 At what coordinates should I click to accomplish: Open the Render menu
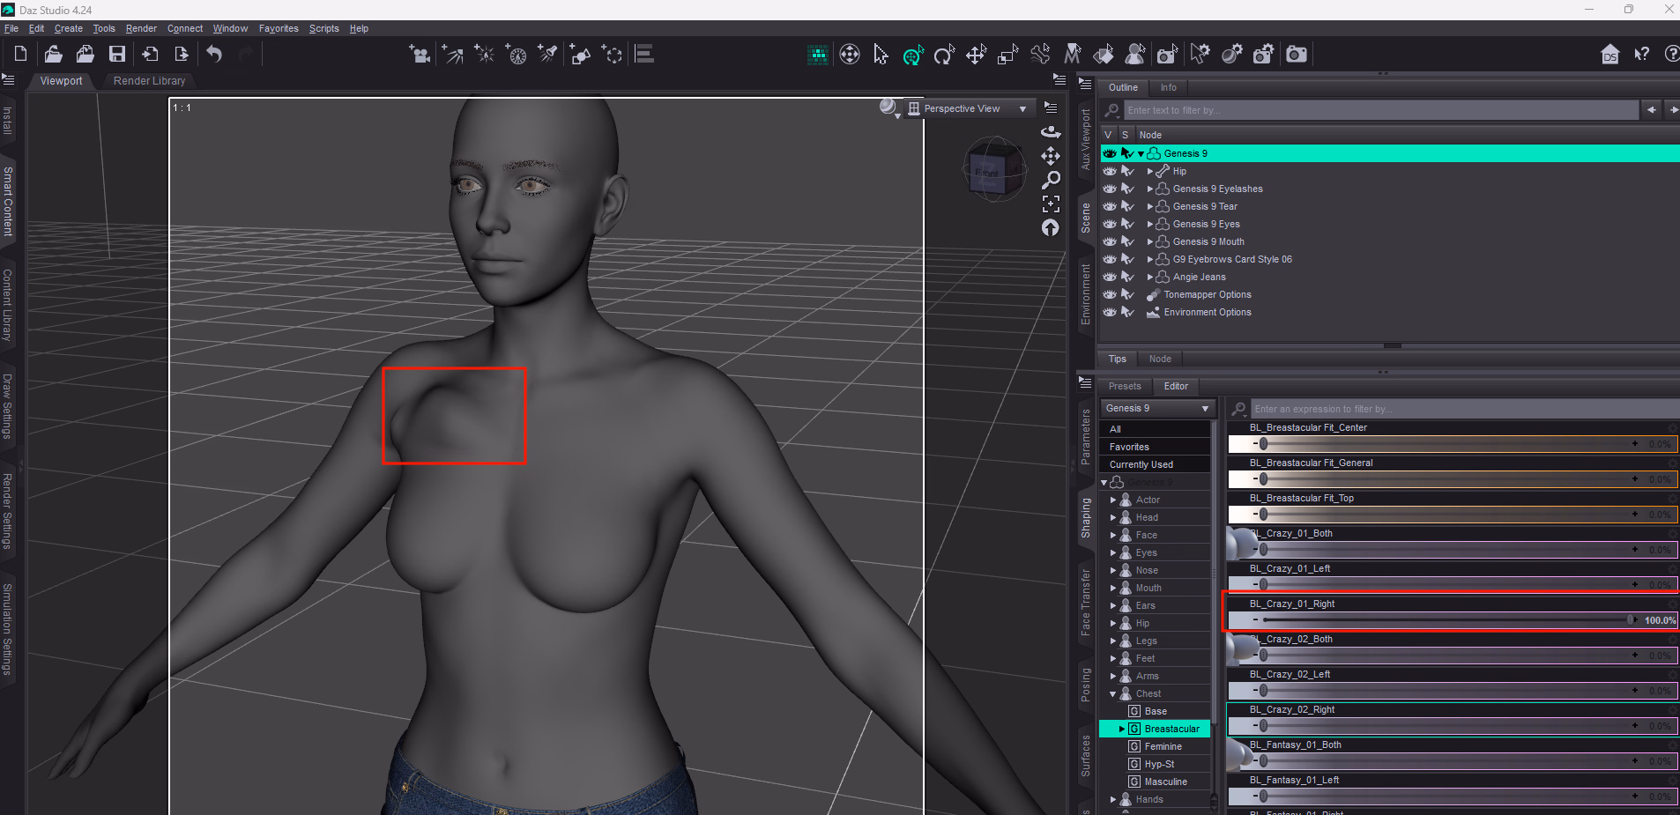(x=141, y=28)
